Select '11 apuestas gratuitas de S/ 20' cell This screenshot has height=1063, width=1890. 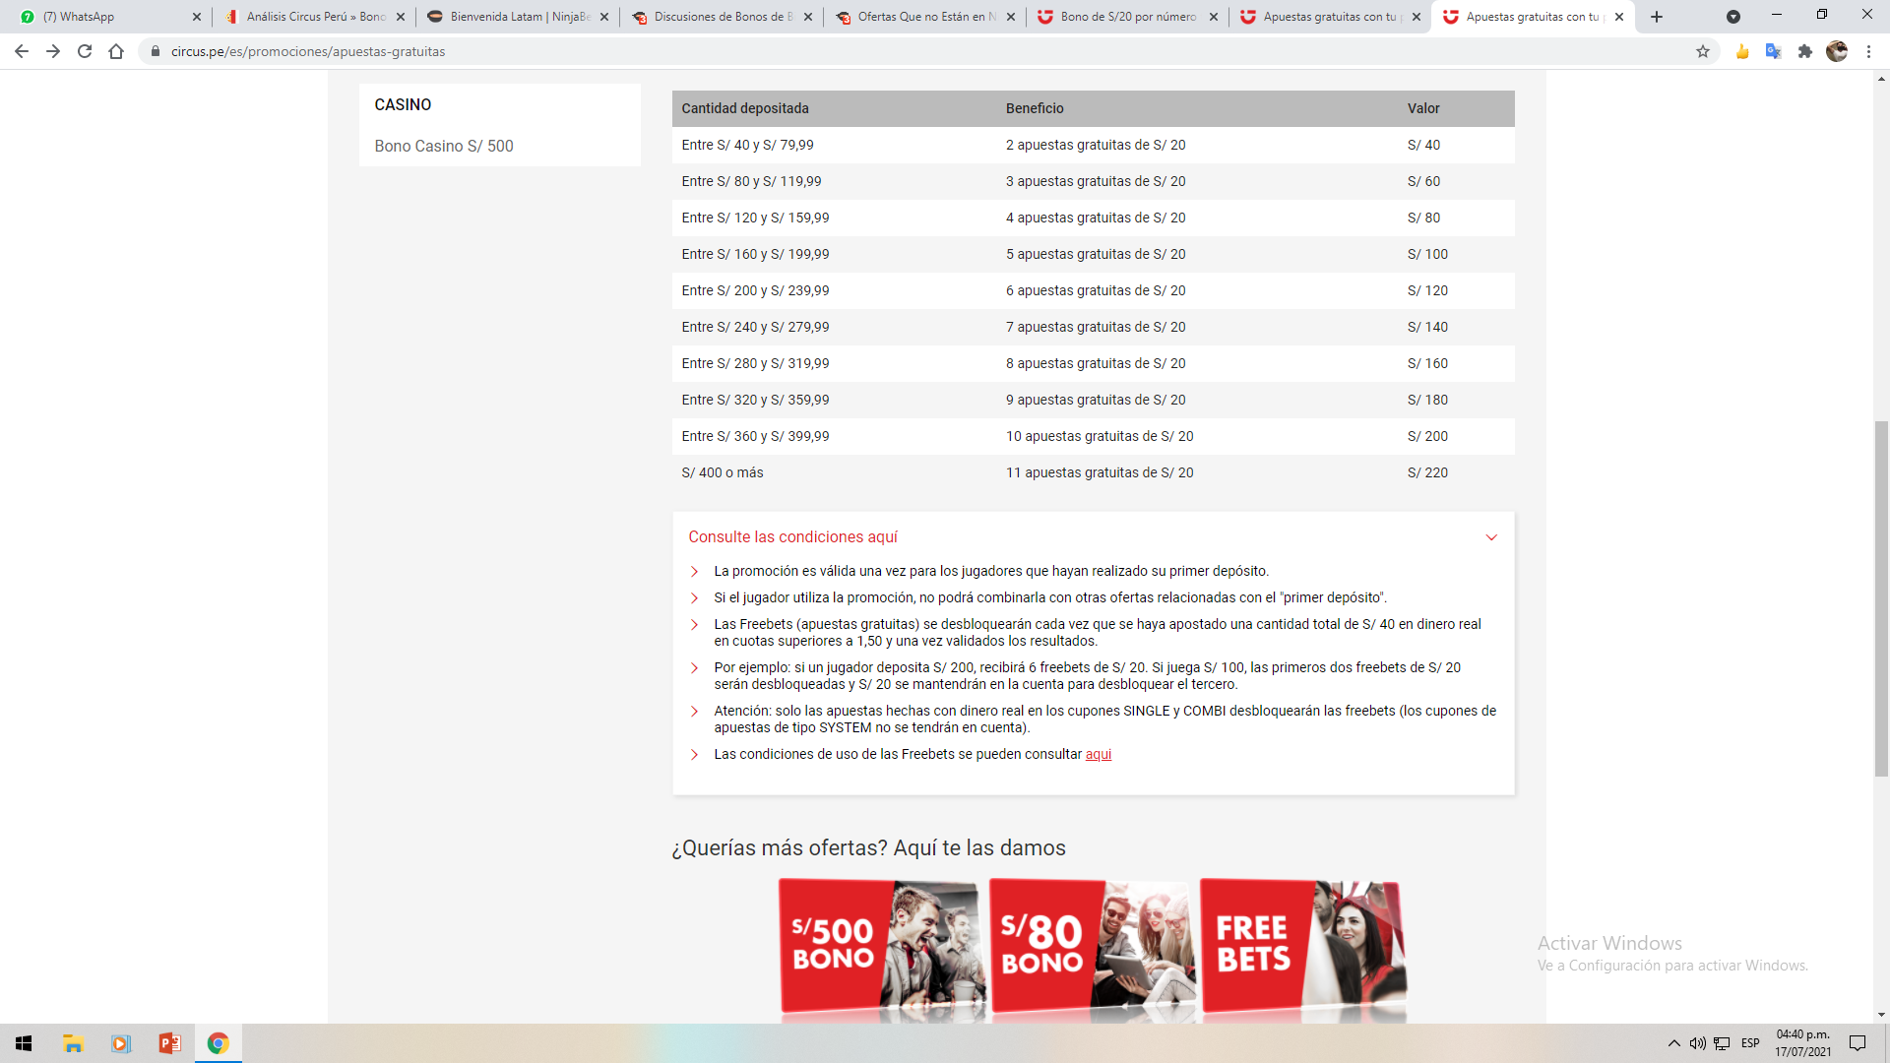pyautogui.click(x=1100, y=472)
